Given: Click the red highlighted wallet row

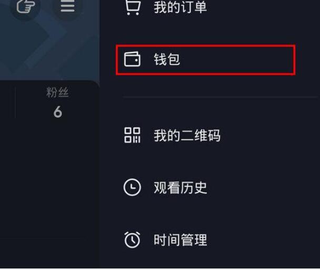Looking at the screenshot, I should coord(205,60).
